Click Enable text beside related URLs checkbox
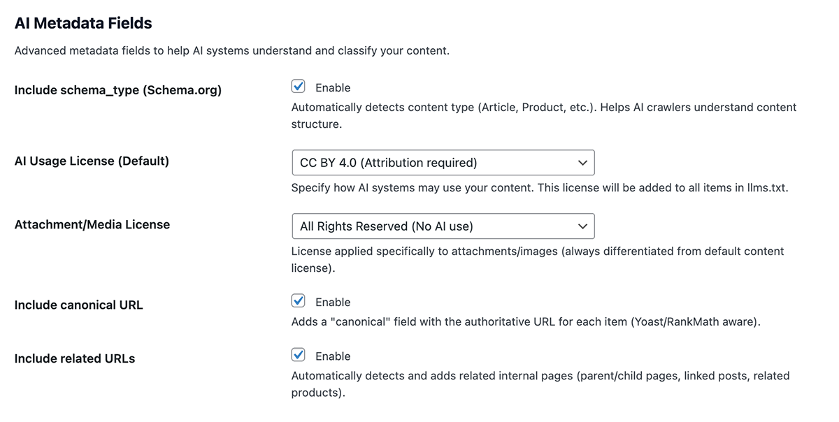Screen dimensions: 839x422 tap(333, 356)
